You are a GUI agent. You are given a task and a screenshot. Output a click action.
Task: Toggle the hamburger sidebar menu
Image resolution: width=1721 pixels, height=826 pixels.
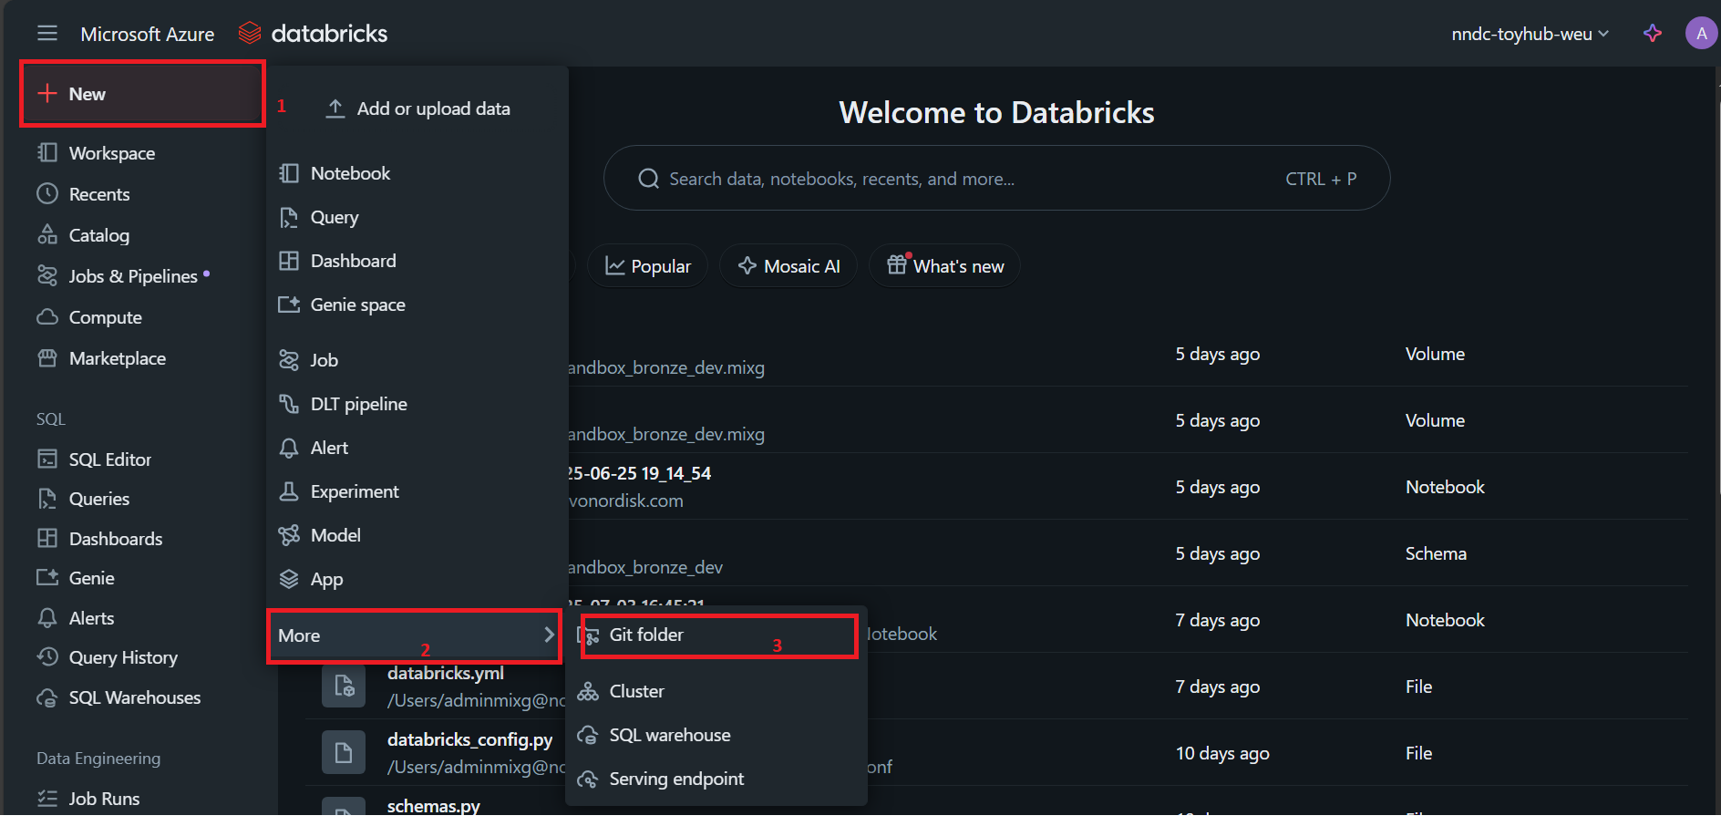tap(47, 34)
